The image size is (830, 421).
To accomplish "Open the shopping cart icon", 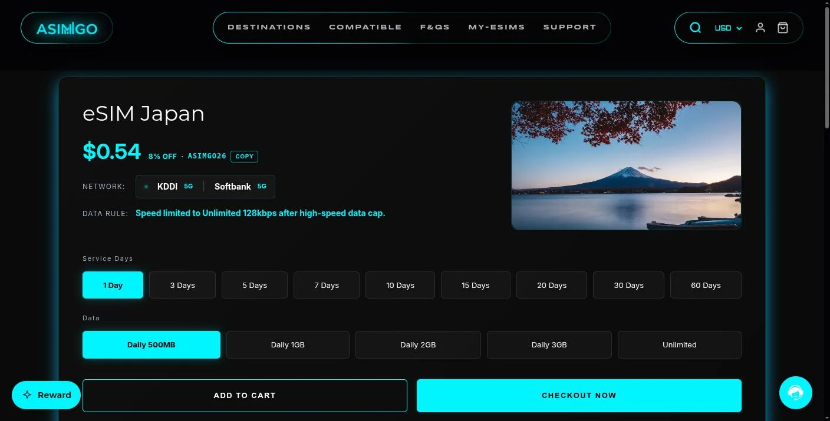I will click(x=783, y=28).
